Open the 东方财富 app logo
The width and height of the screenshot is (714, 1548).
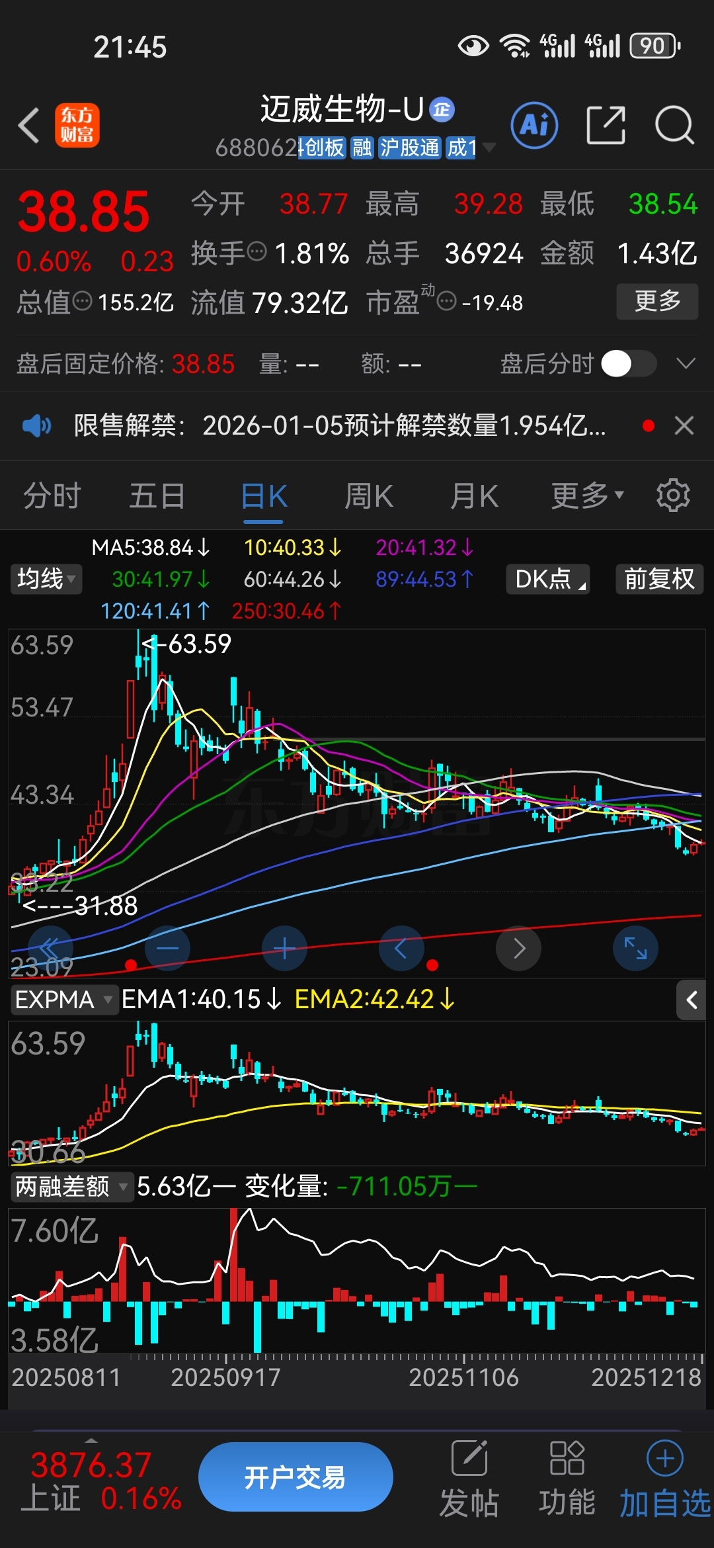tap(77, 125)
